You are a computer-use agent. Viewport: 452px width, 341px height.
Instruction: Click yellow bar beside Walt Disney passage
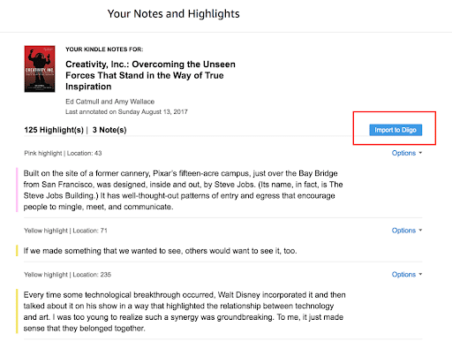[x=17, y=311]
